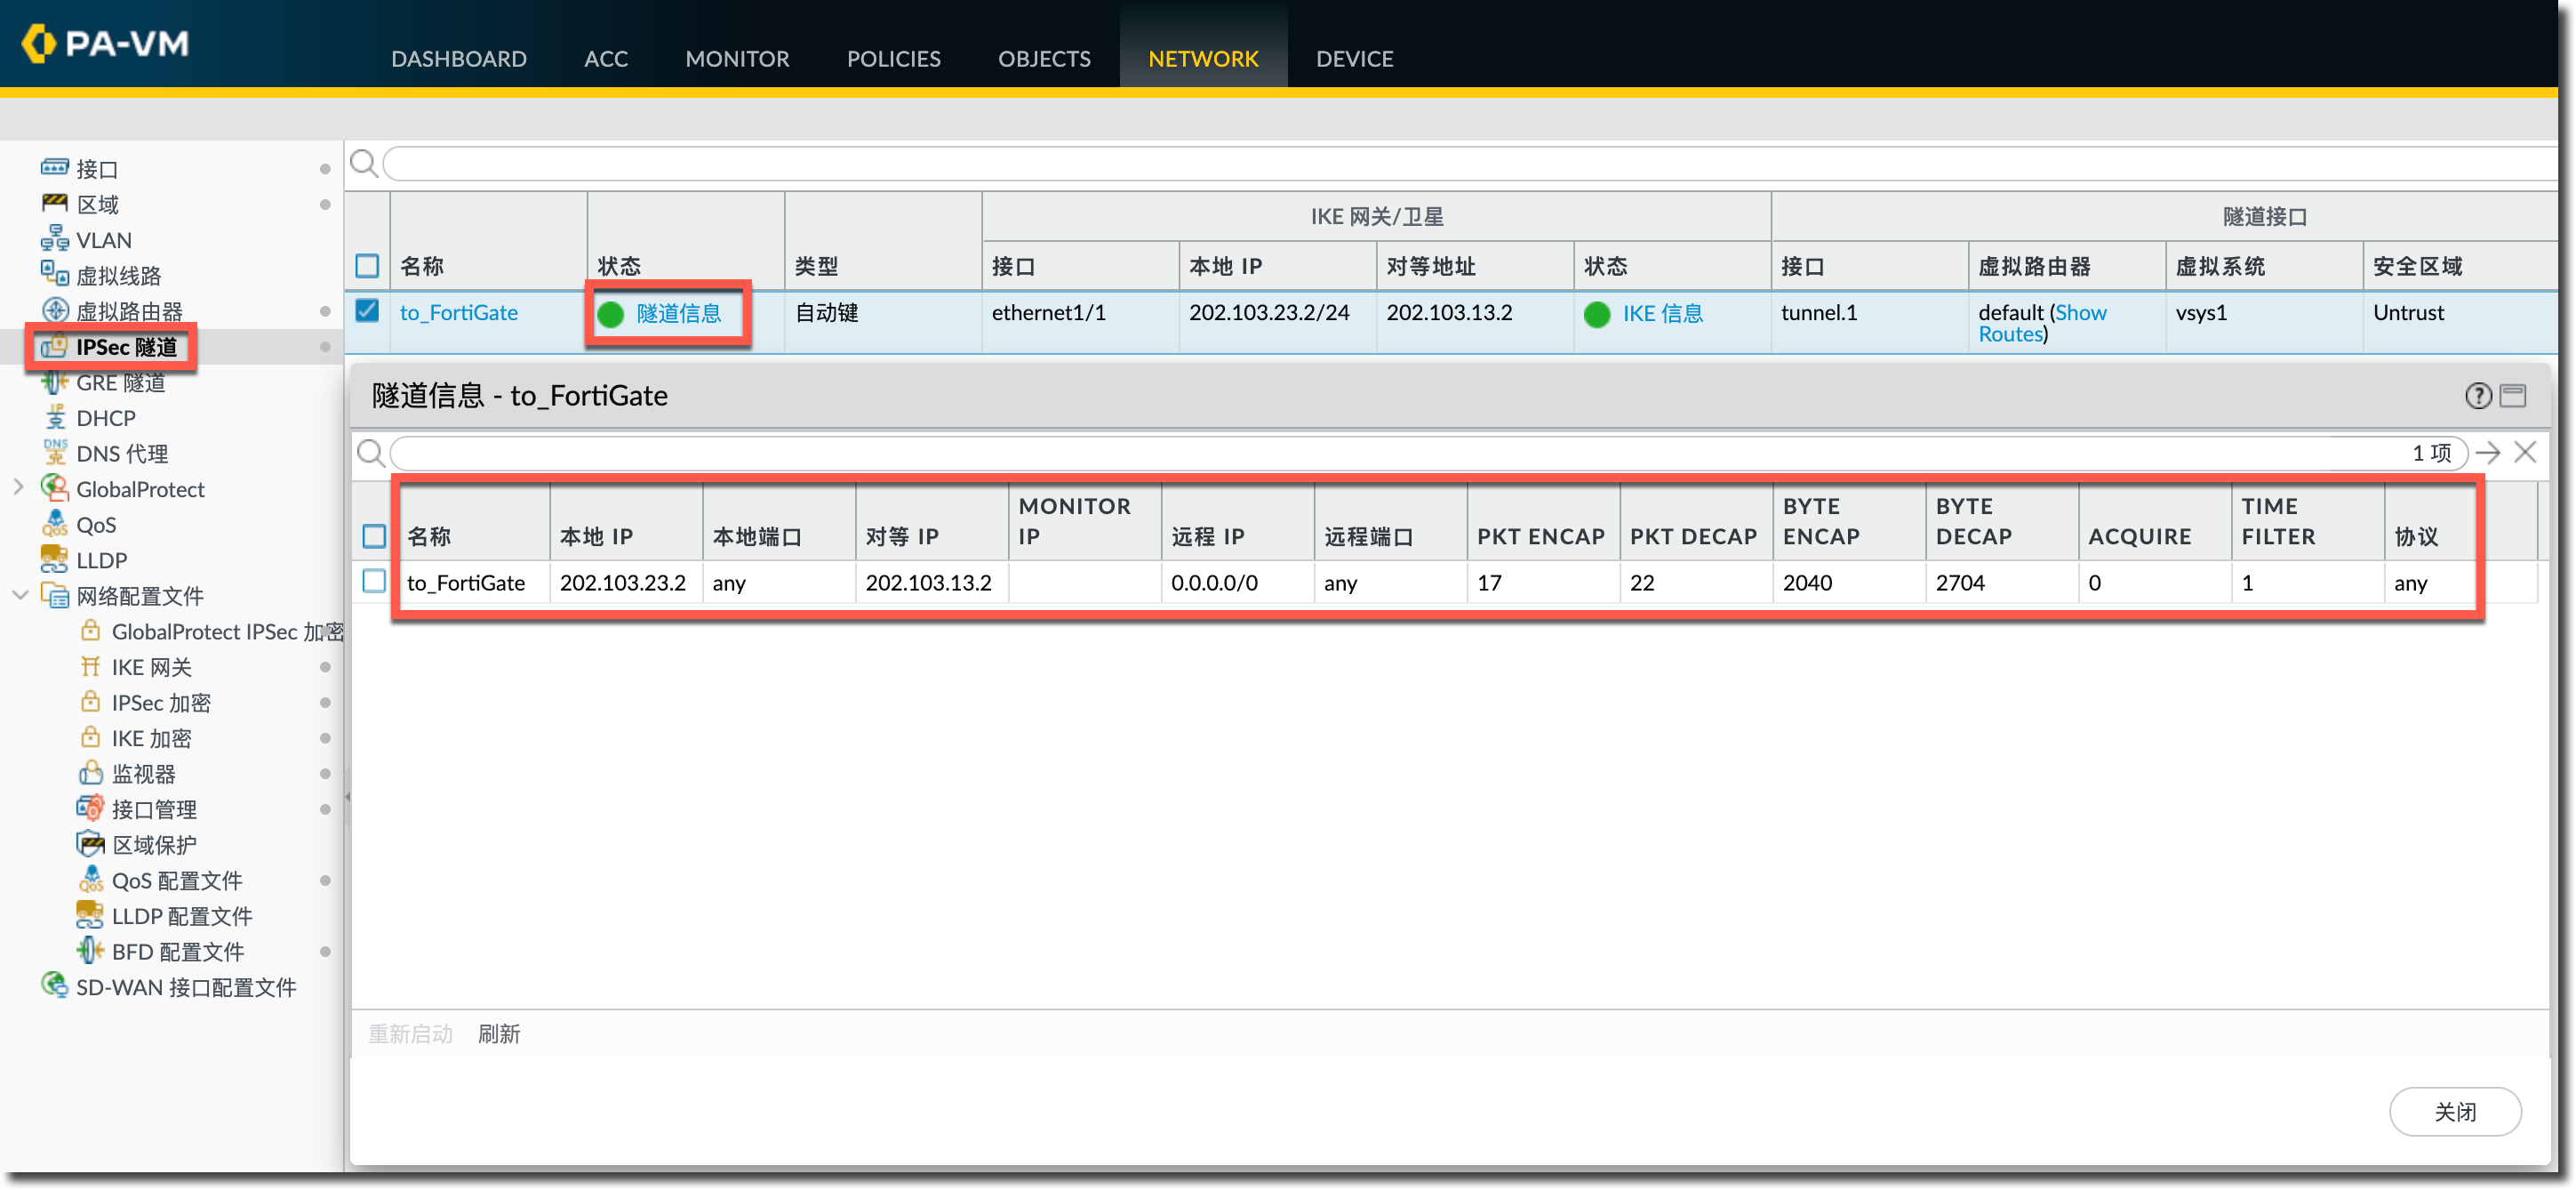The image size is (2576, 1190).
Task: Open the IPSec 加密 lock icon
Action: tap(90, 702)
